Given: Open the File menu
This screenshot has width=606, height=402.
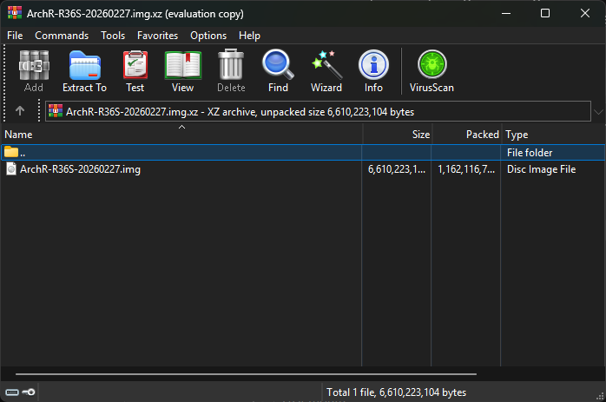Looking at the screenshot, I should pos(15,36).
